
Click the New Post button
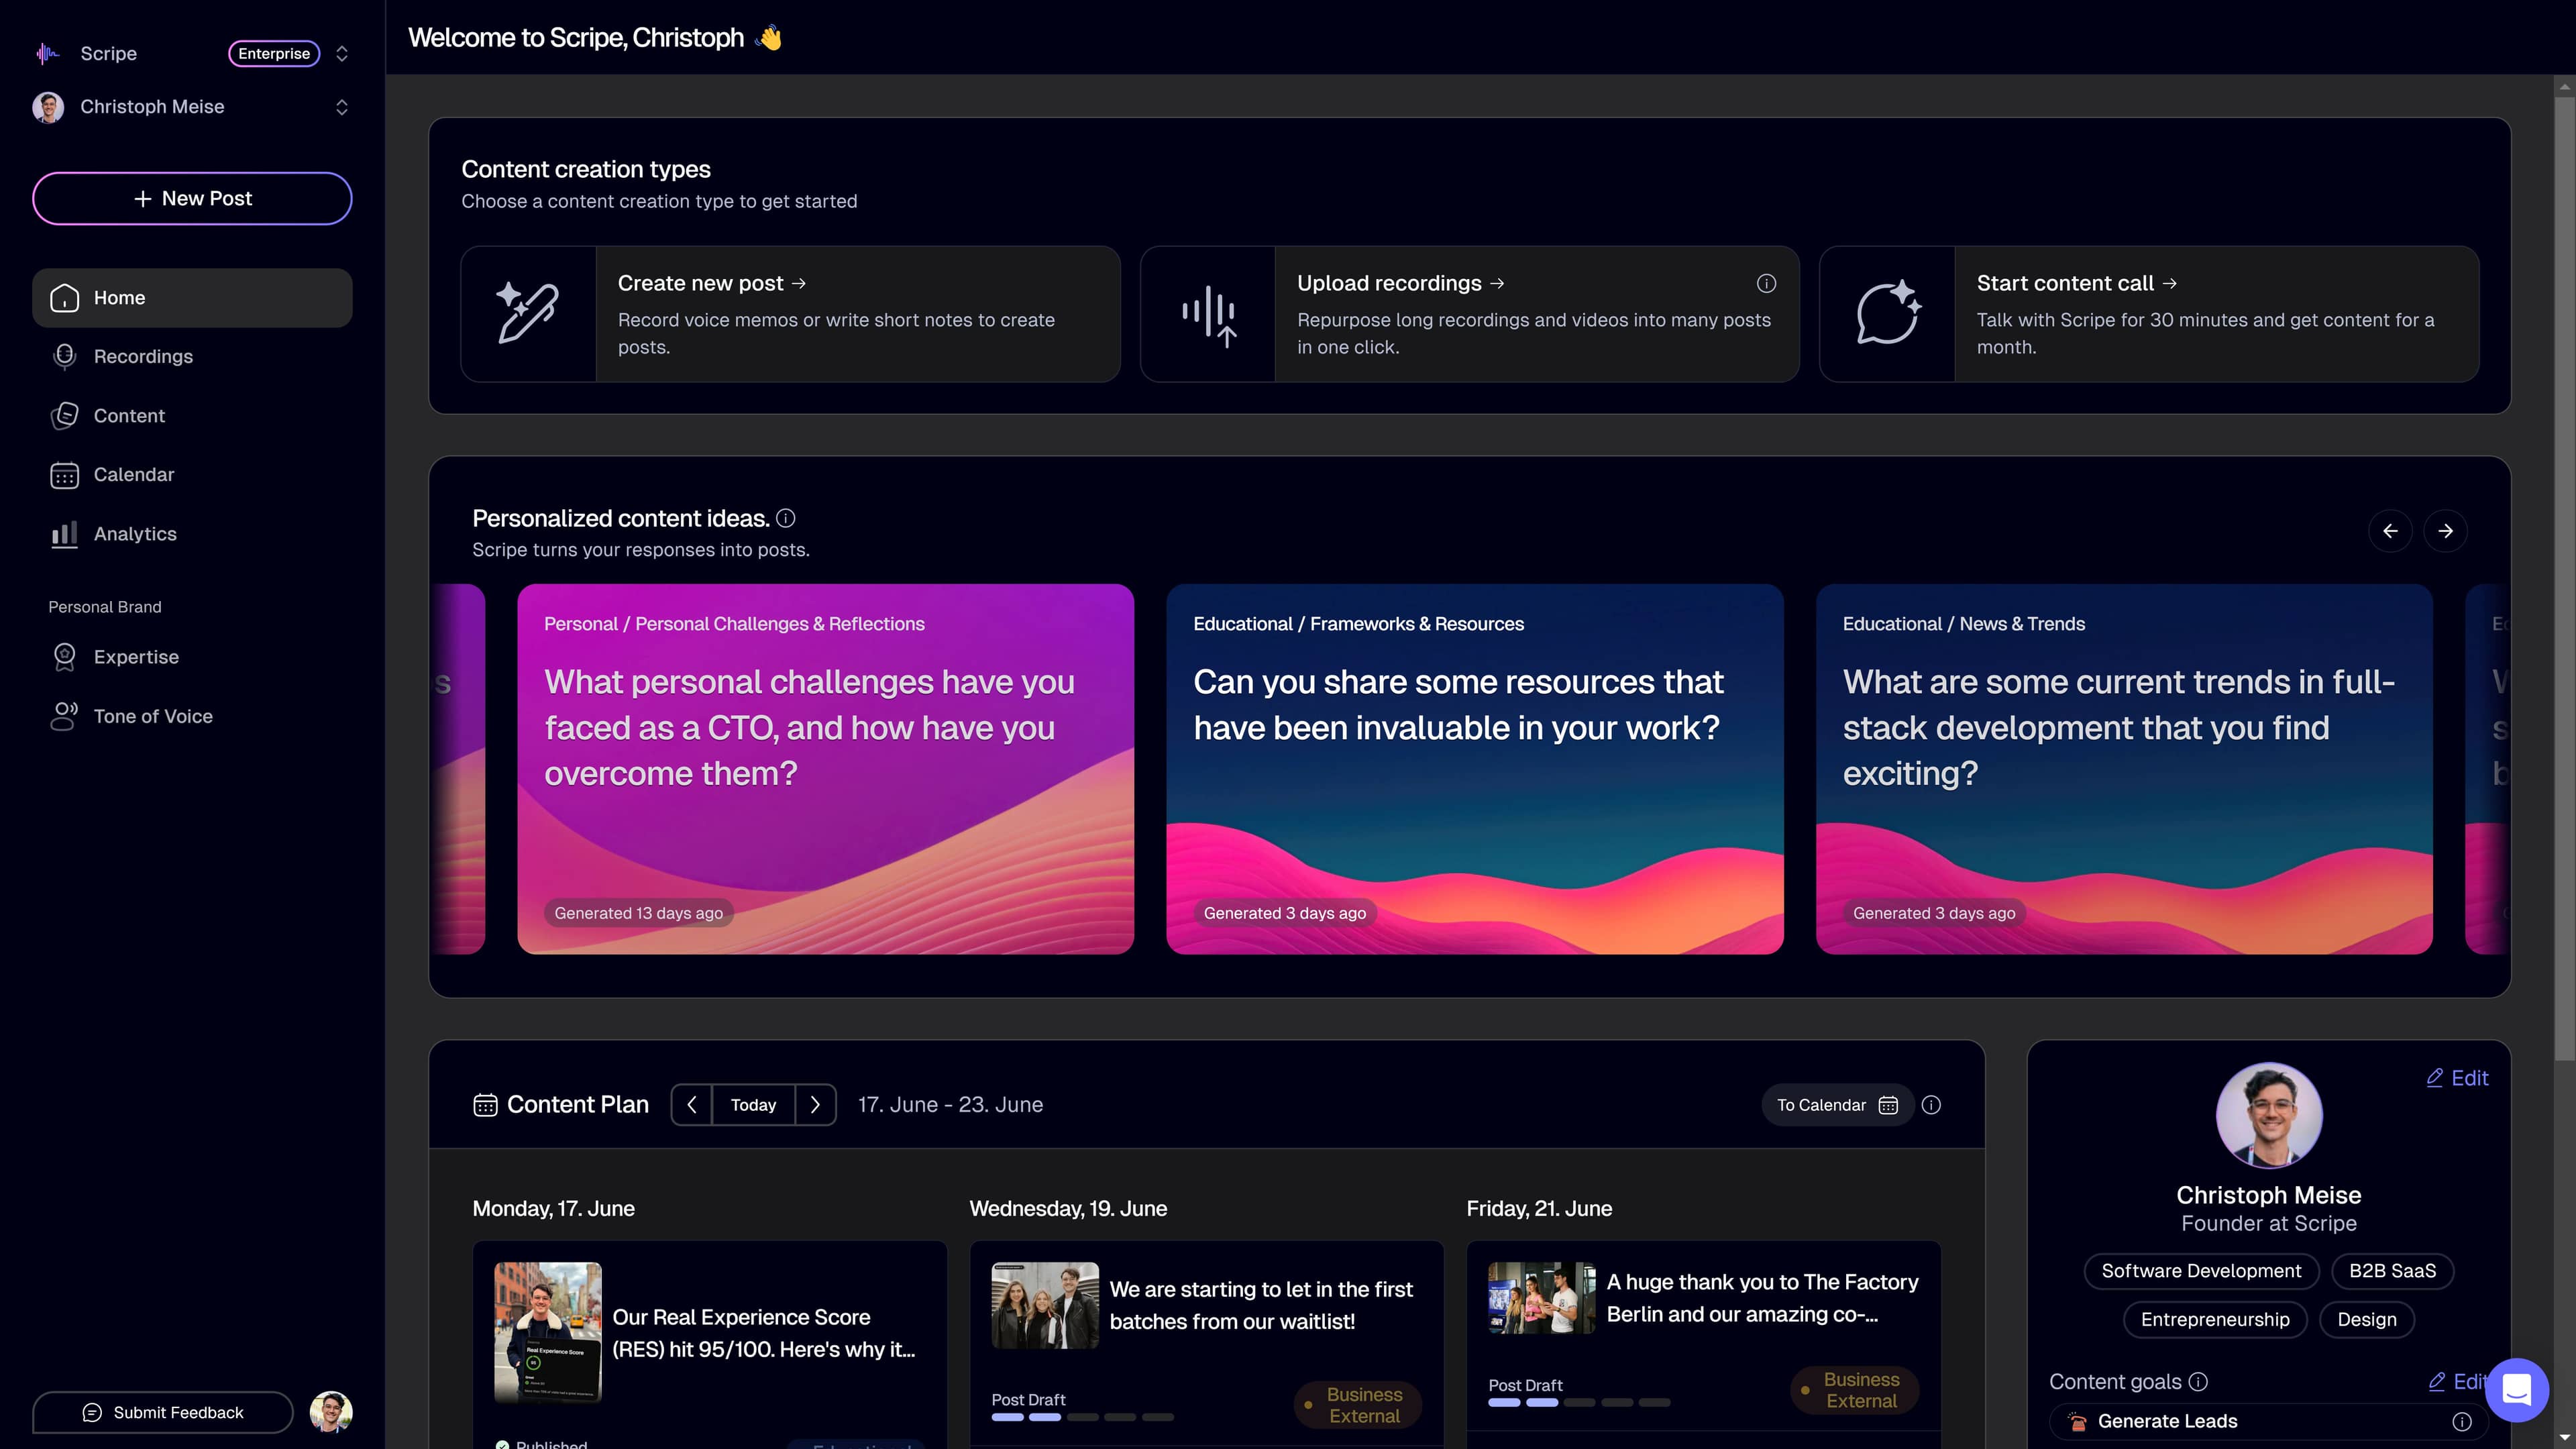point(192,198)
